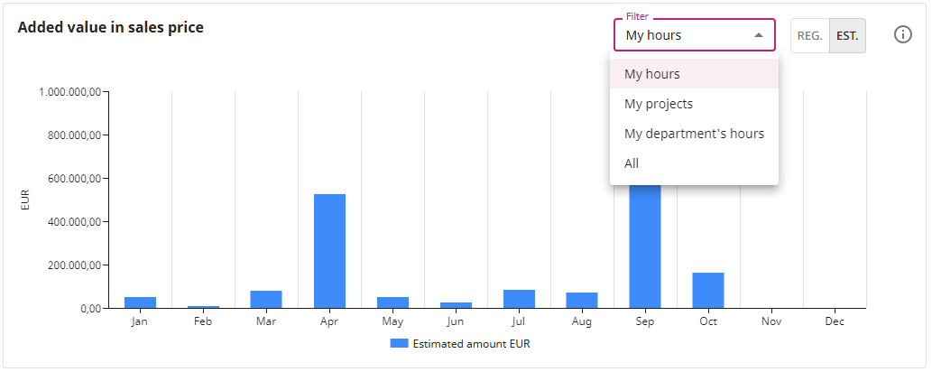The width and height of the screenshot is (932, 372).
Task: Select the March bar
Action: [266, 300]
